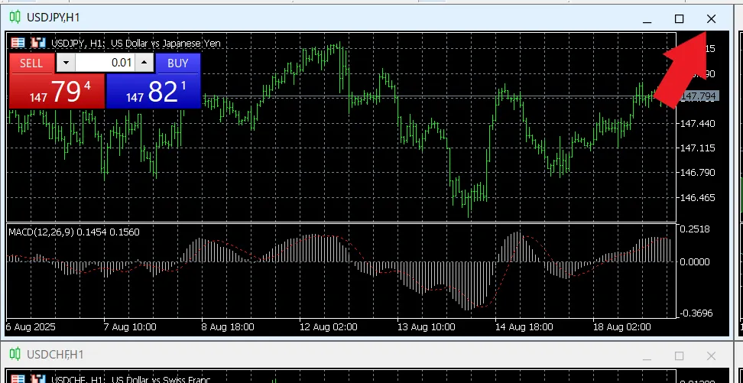Close the USDJPY,H1 chart window
Image resolution: width=743 pixels, height=383 pixels.
pos(711,19)
